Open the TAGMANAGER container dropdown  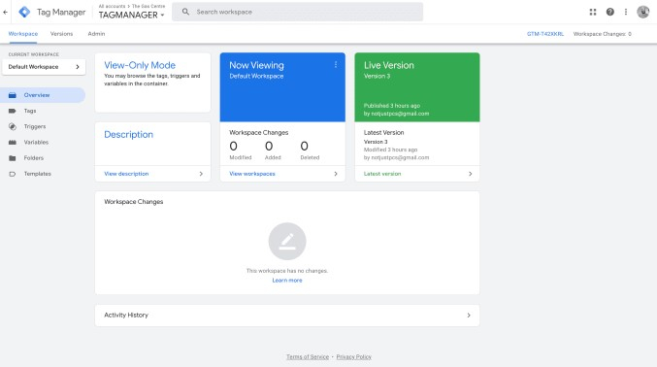click(x=132, y=16)
